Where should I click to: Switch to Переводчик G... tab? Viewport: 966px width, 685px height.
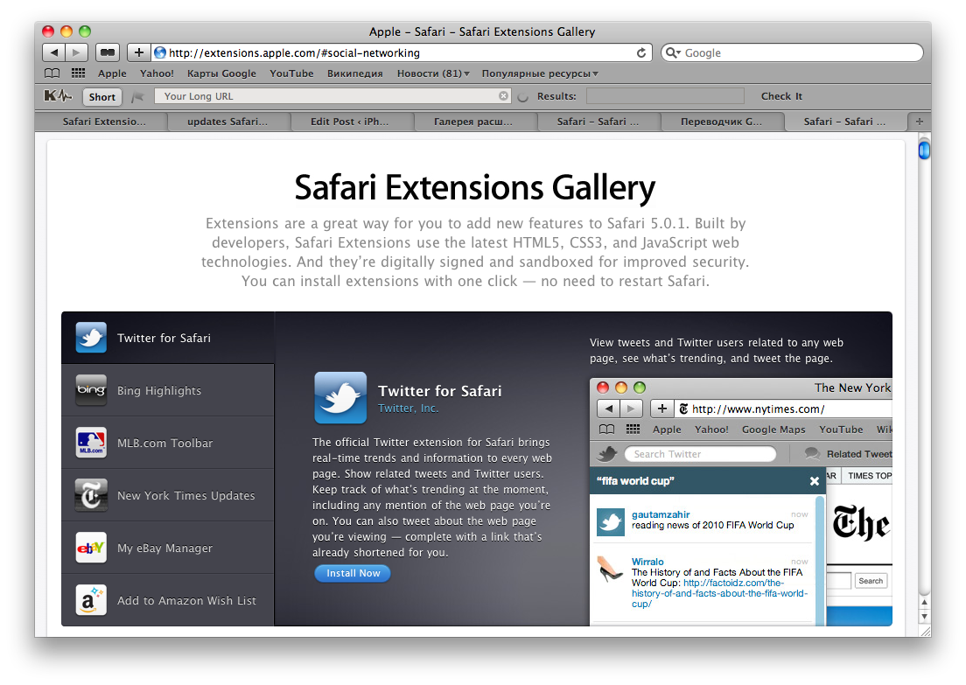pyautogui.click(x=721, y=122)
